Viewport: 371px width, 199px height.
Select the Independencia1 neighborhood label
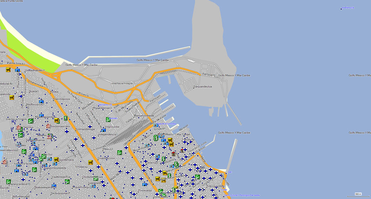click(107, 134)
